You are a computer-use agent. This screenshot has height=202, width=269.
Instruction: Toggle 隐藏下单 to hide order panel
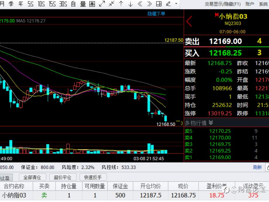(156, 14)
